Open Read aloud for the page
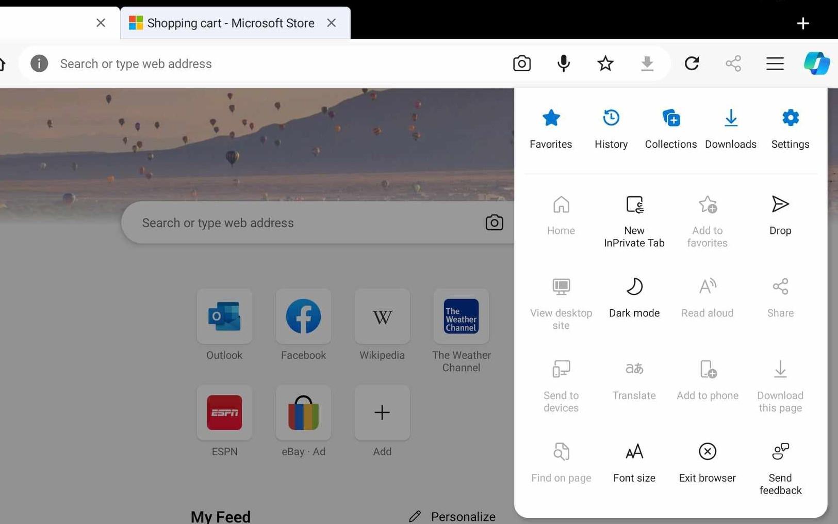Image resolution: width=838 pixels, height=524 pixels. coord(707,297)
